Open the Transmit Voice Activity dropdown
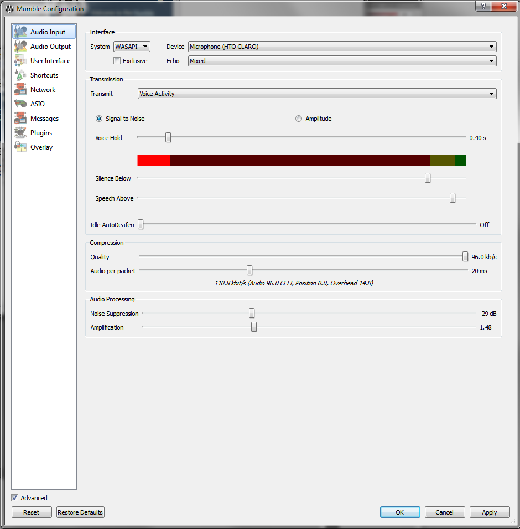 pos(317,94)
